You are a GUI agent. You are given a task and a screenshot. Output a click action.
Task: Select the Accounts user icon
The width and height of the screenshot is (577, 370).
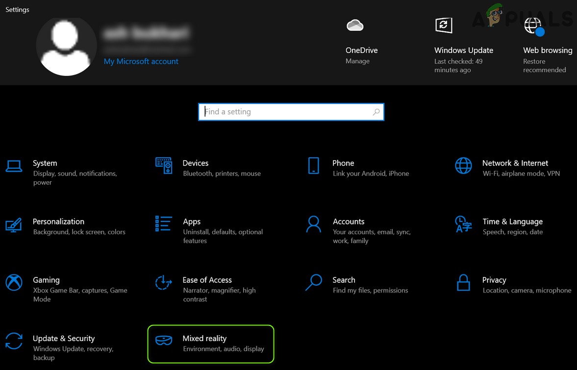click(x=313, y=224)
